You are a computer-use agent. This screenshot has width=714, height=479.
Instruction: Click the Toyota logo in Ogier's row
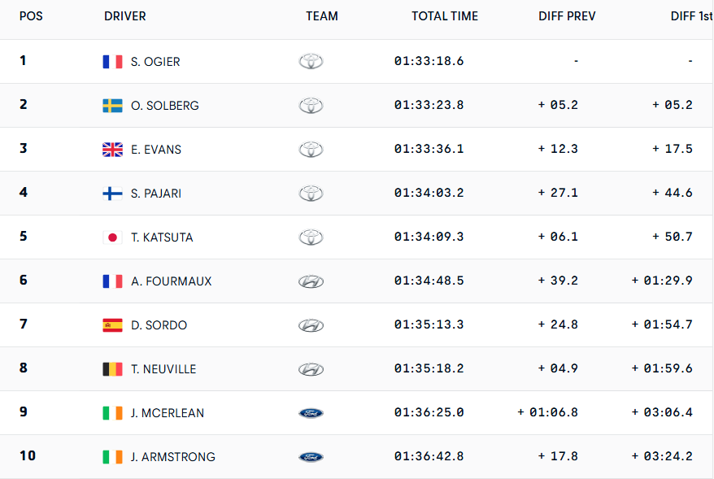[x=311, y=62]
